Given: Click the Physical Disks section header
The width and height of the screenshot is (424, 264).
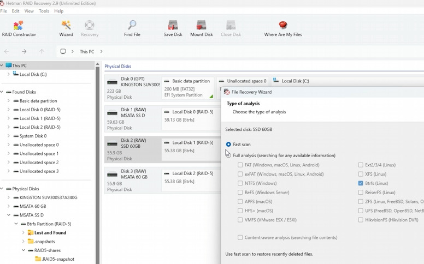Looking at the screenshot, I should tap(118, 67).
